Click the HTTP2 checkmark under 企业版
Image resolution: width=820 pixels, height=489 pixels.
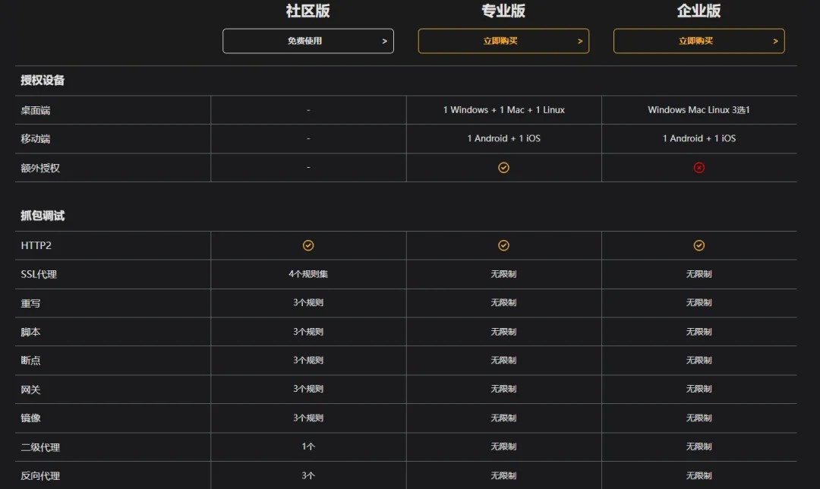click(699, 245)
